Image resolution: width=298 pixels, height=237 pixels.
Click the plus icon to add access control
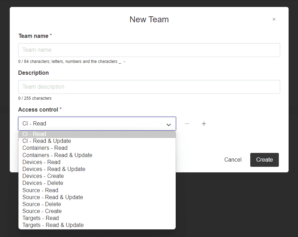(204, 124)
